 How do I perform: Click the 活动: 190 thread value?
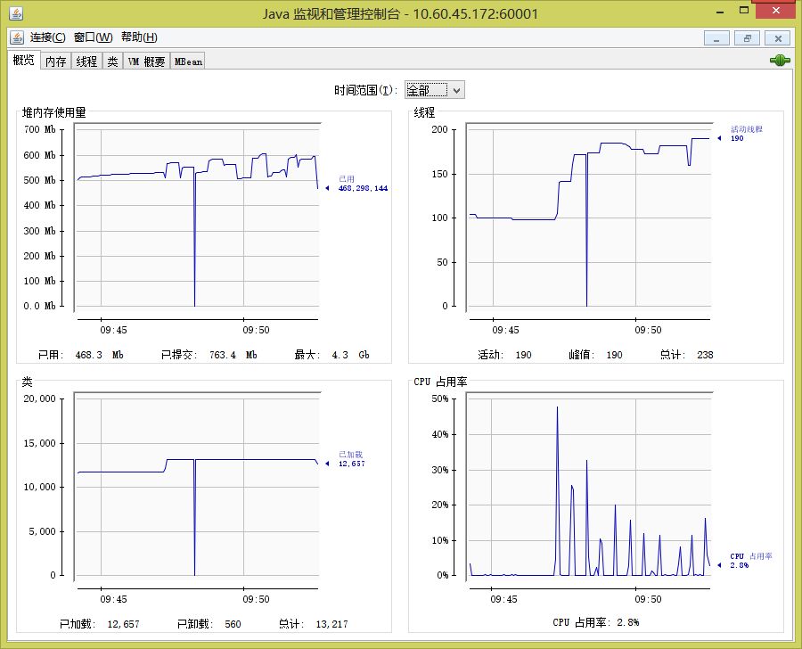click(505, 355)
